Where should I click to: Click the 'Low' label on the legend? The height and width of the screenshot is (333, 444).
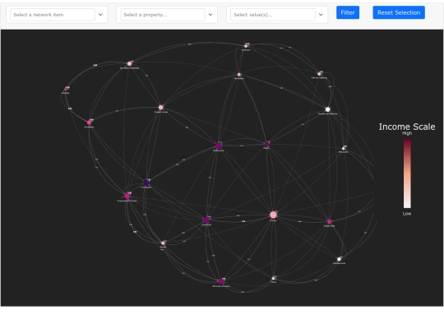tap(407, 214)
